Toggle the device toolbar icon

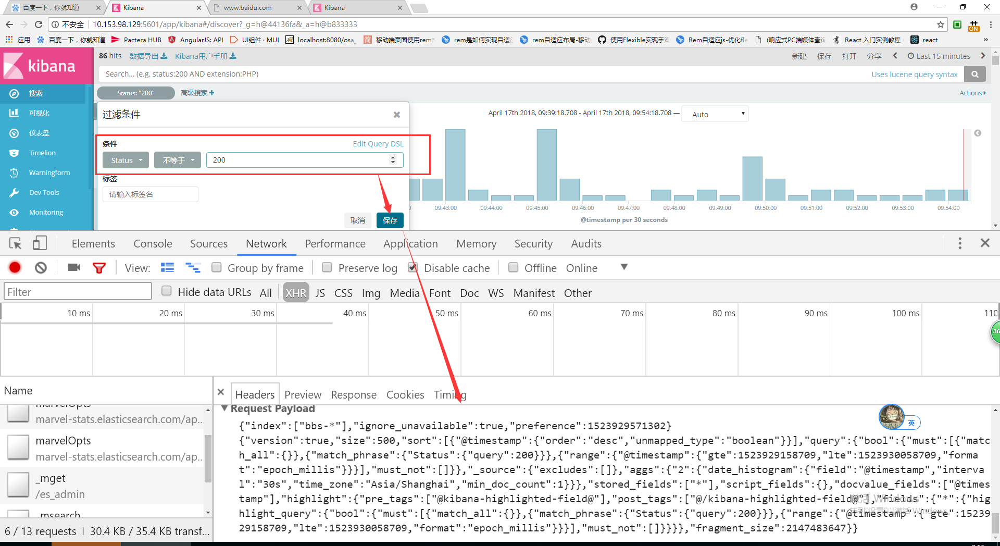point(40,243)
